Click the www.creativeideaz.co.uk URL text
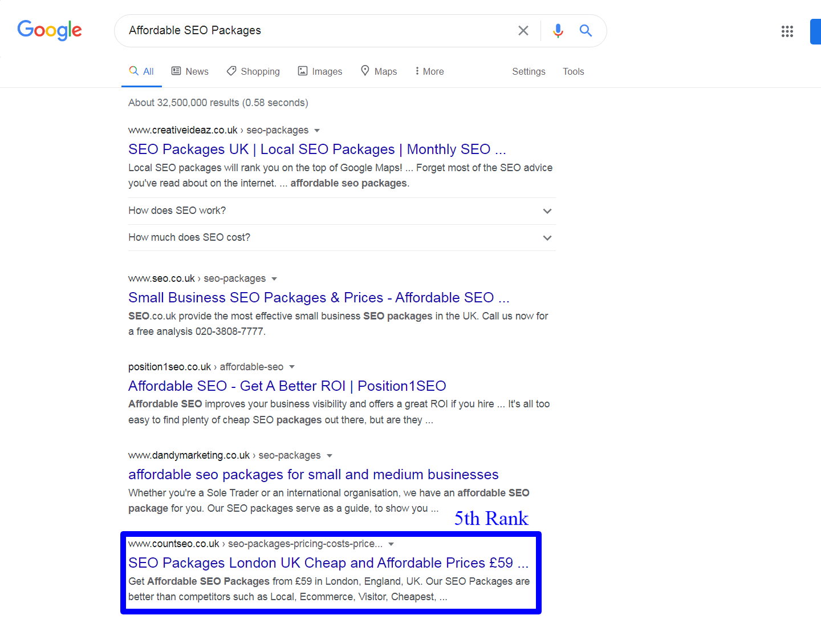The image size is (821, 619). [x=183, y=130]
